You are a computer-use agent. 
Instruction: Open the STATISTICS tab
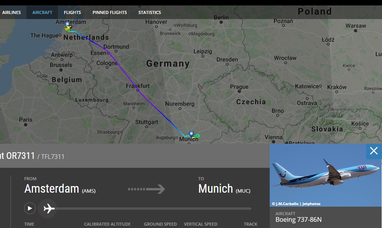(150, 12)
